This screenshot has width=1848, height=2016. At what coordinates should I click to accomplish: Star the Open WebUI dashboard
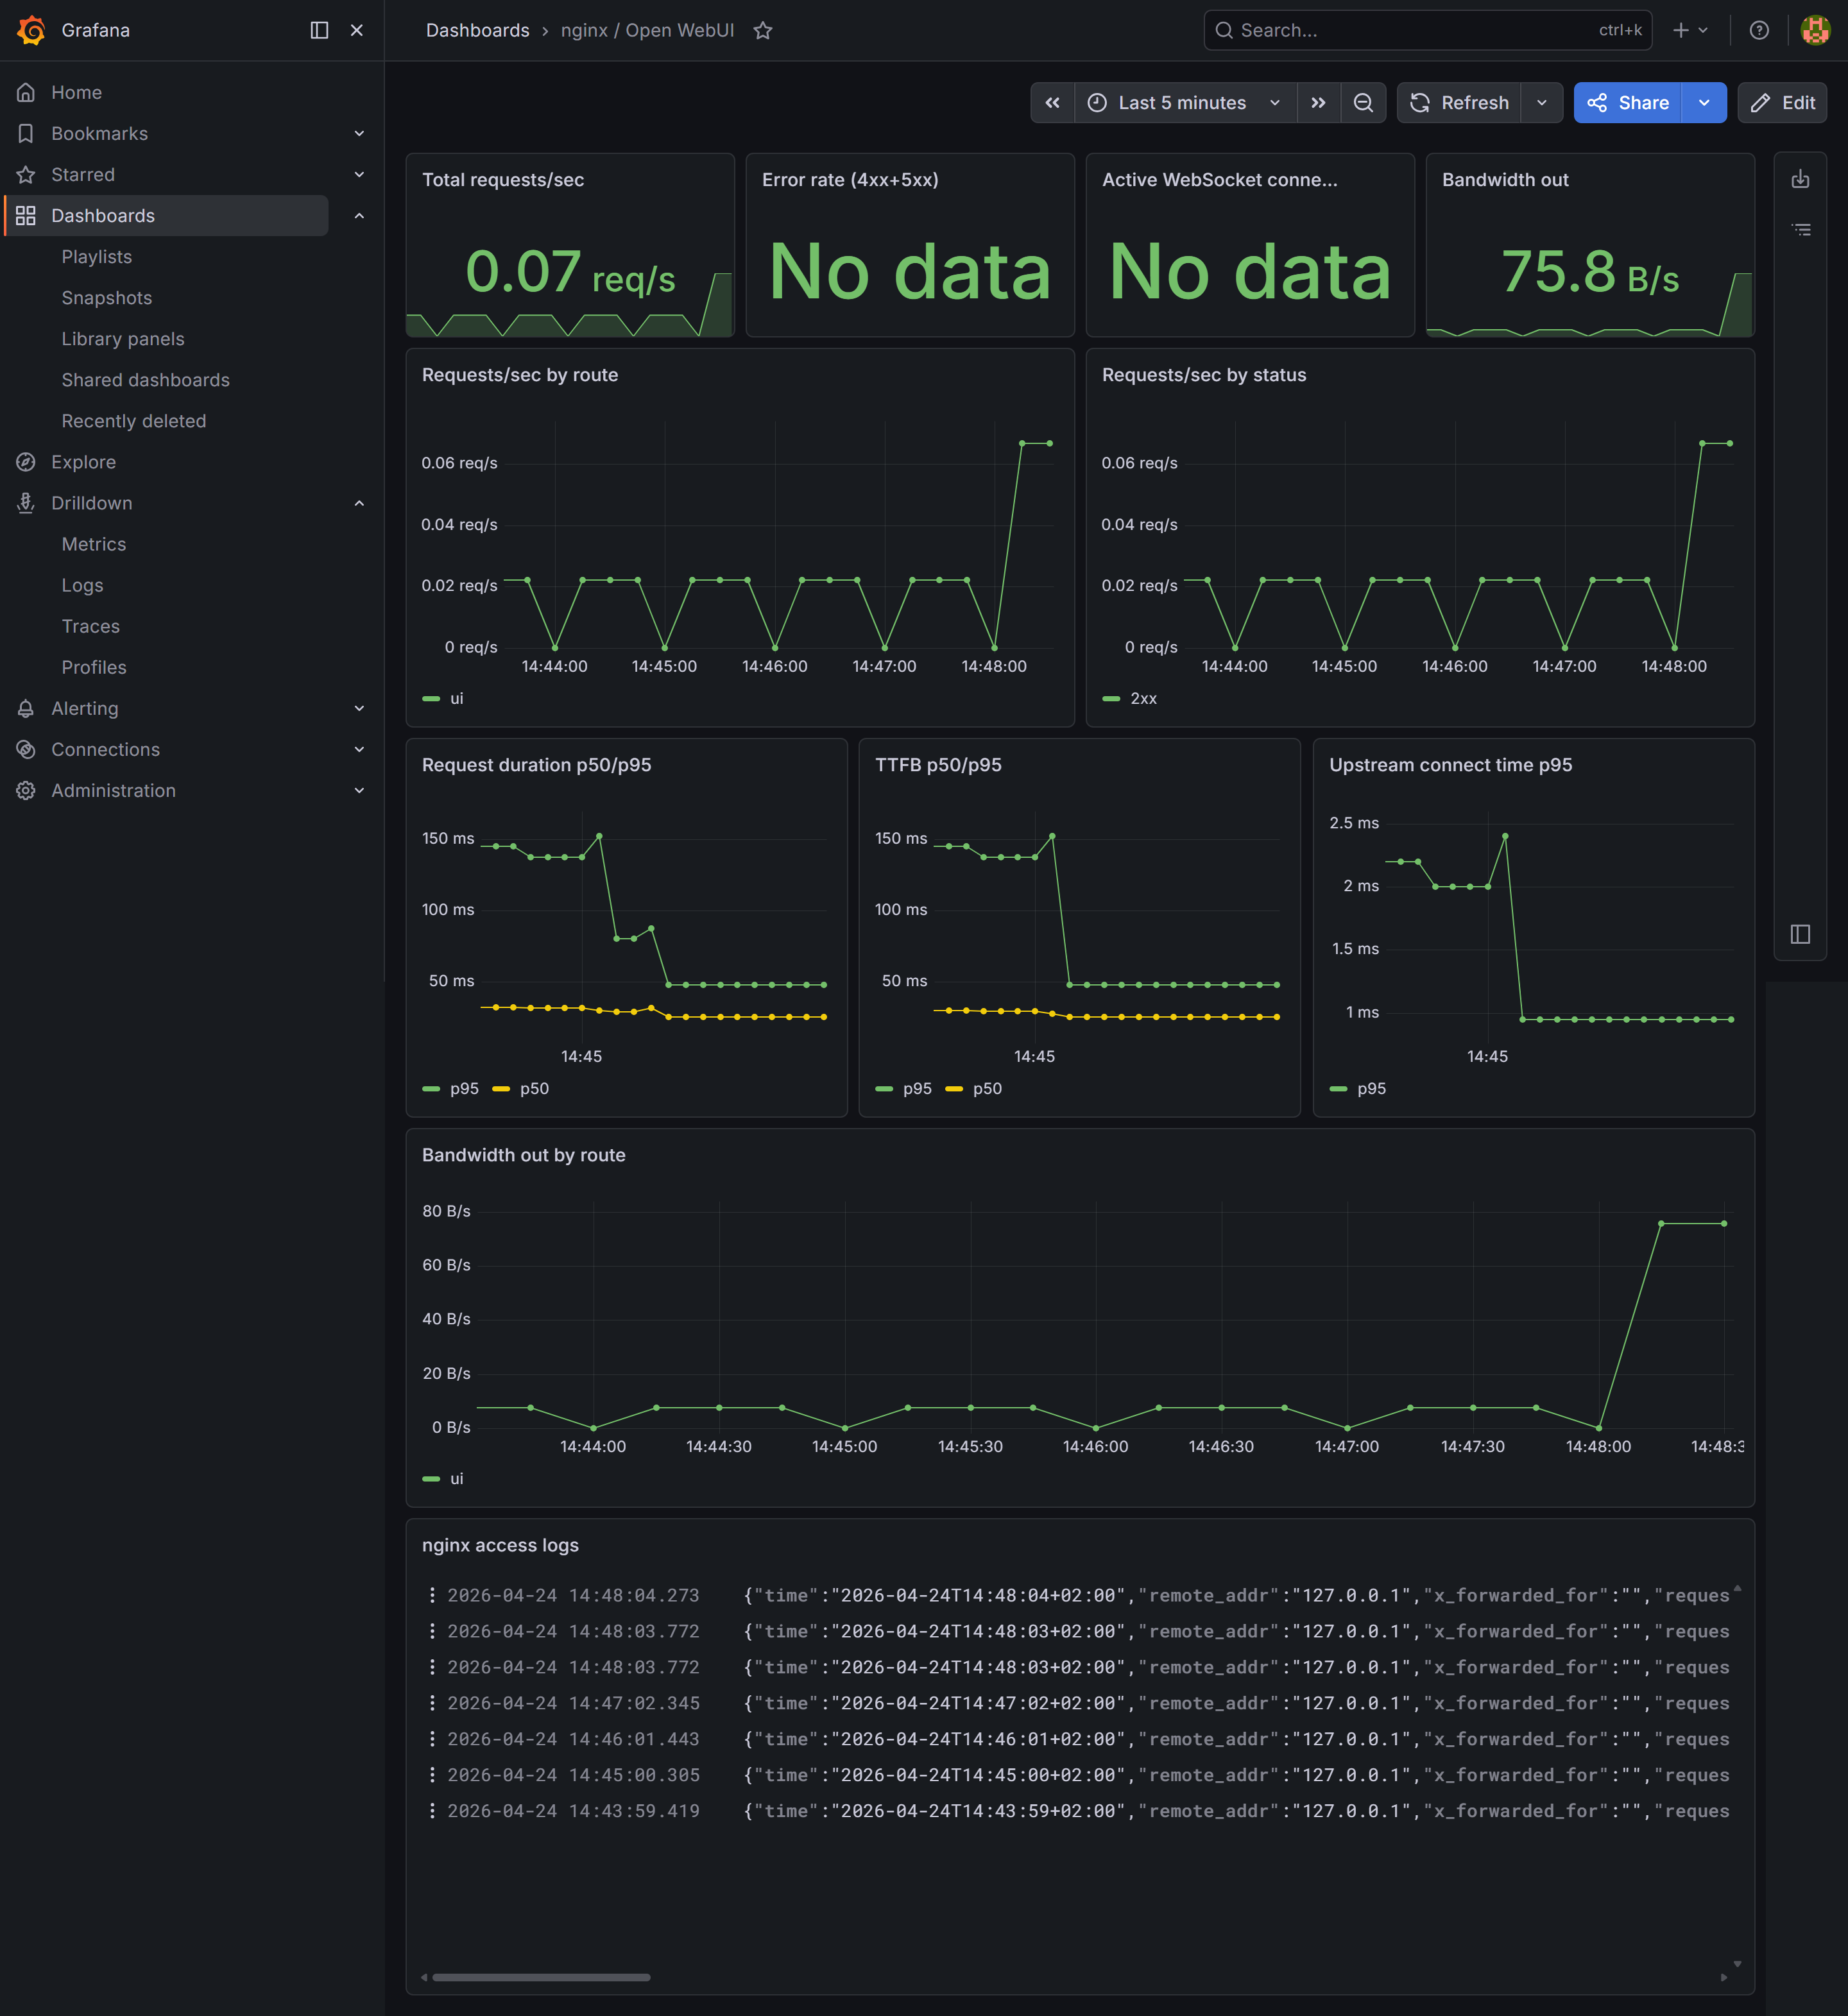click(762, 31)
